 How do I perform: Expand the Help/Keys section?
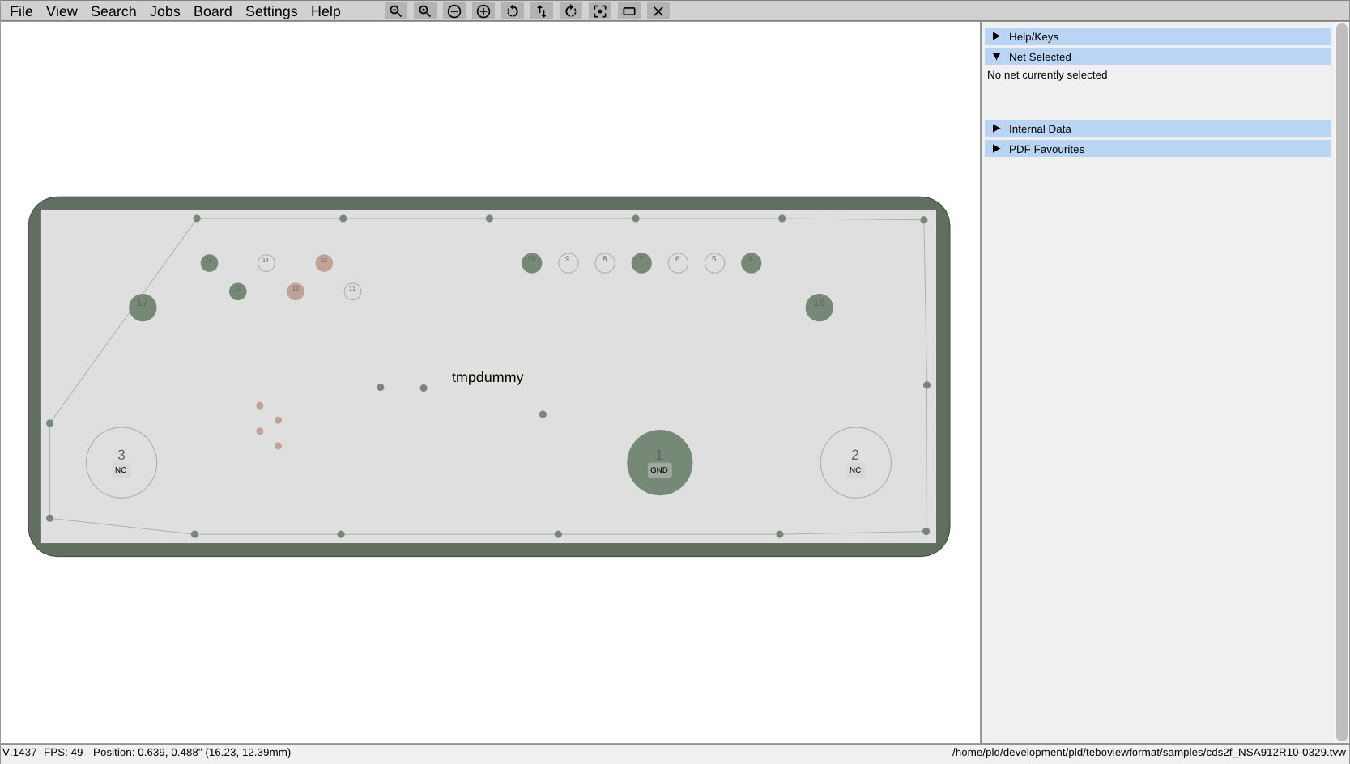click(x=1158, y=36)
